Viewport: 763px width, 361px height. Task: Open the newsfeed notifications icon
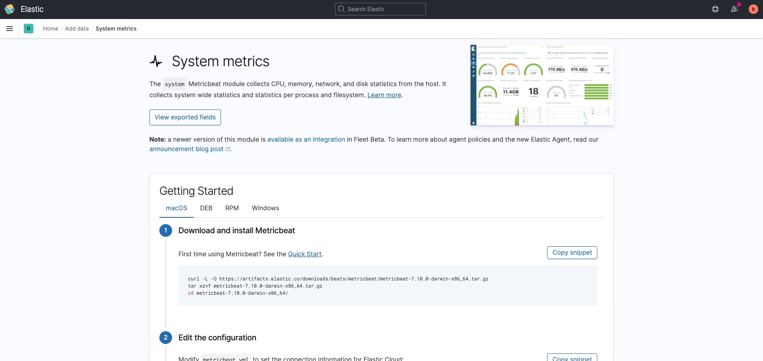pyautogui.click(x=734, y=9)
